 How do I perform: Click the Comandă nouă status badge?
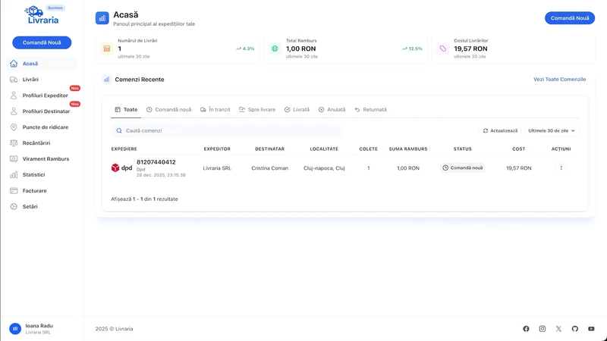tap(463, 167)
